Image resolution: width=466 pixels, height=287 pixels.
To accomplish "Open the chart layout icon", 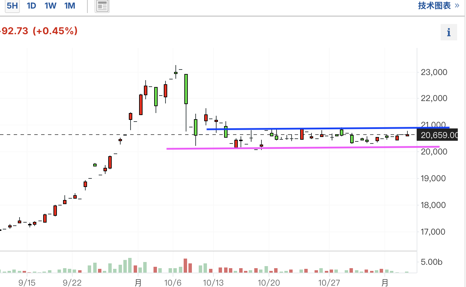I will (x=102, y=6).
